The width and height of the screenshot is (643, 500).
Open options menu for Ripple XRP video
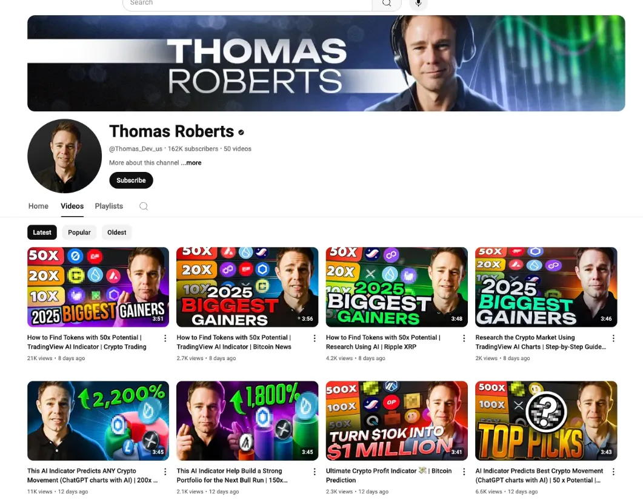464,338
